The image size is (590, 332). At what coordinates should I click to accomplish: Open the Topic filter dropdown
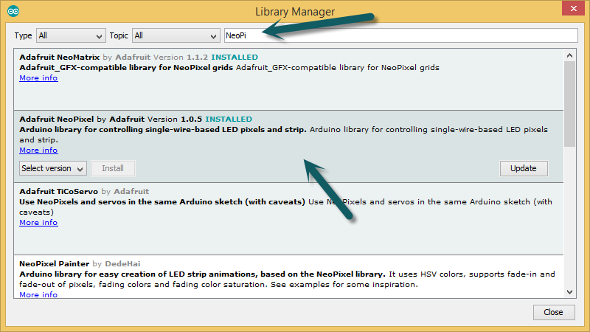pos(176,35)
